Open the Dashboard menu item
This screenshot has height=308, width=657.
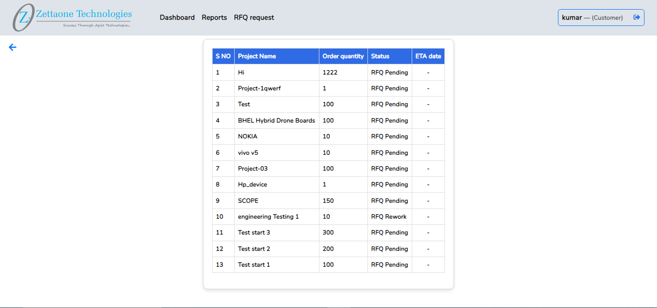[177, 17]
